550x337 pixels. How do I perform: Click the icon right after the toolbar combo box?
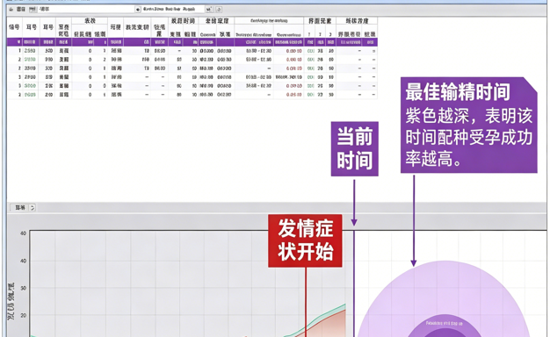coord(209,10)
